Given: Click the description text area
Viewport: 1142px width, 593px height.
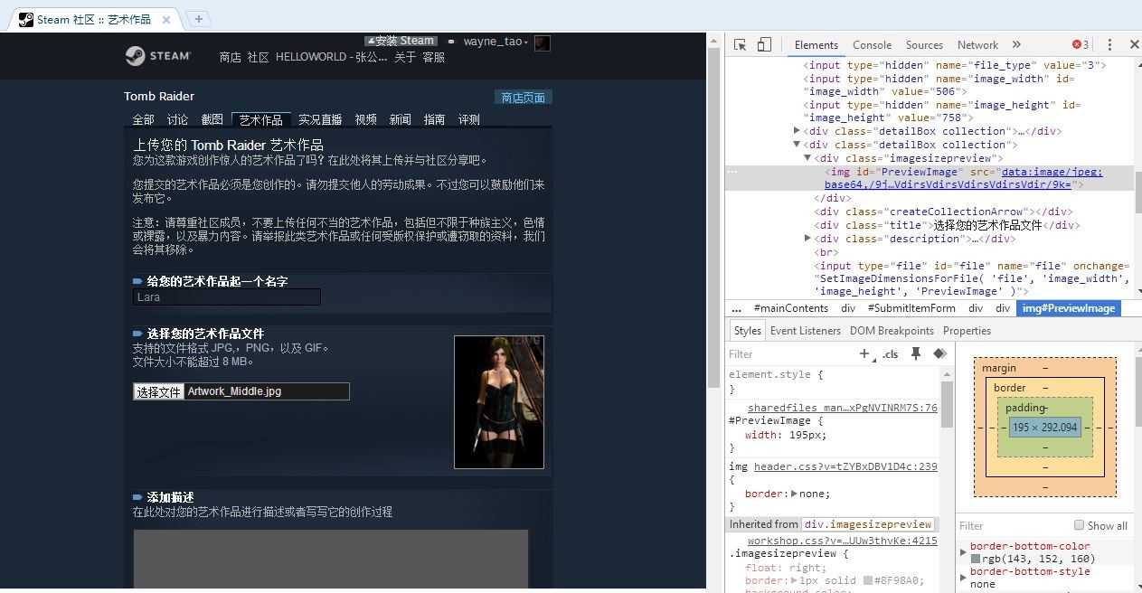Looking at the screenshot, I should [331, 559].
